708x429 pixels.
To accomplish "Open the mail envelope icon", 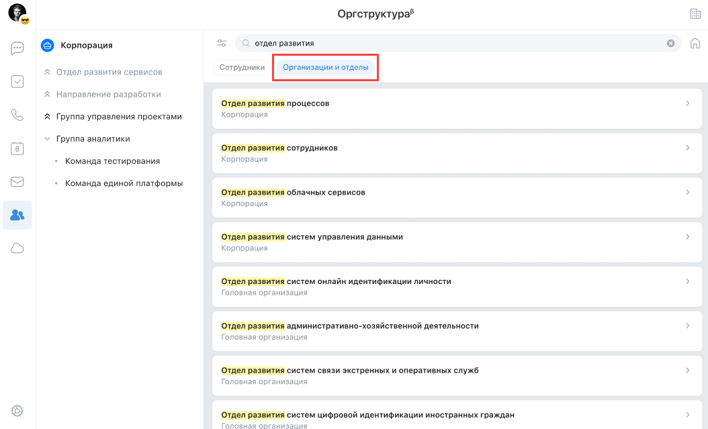I will click(x=17, y=182).
